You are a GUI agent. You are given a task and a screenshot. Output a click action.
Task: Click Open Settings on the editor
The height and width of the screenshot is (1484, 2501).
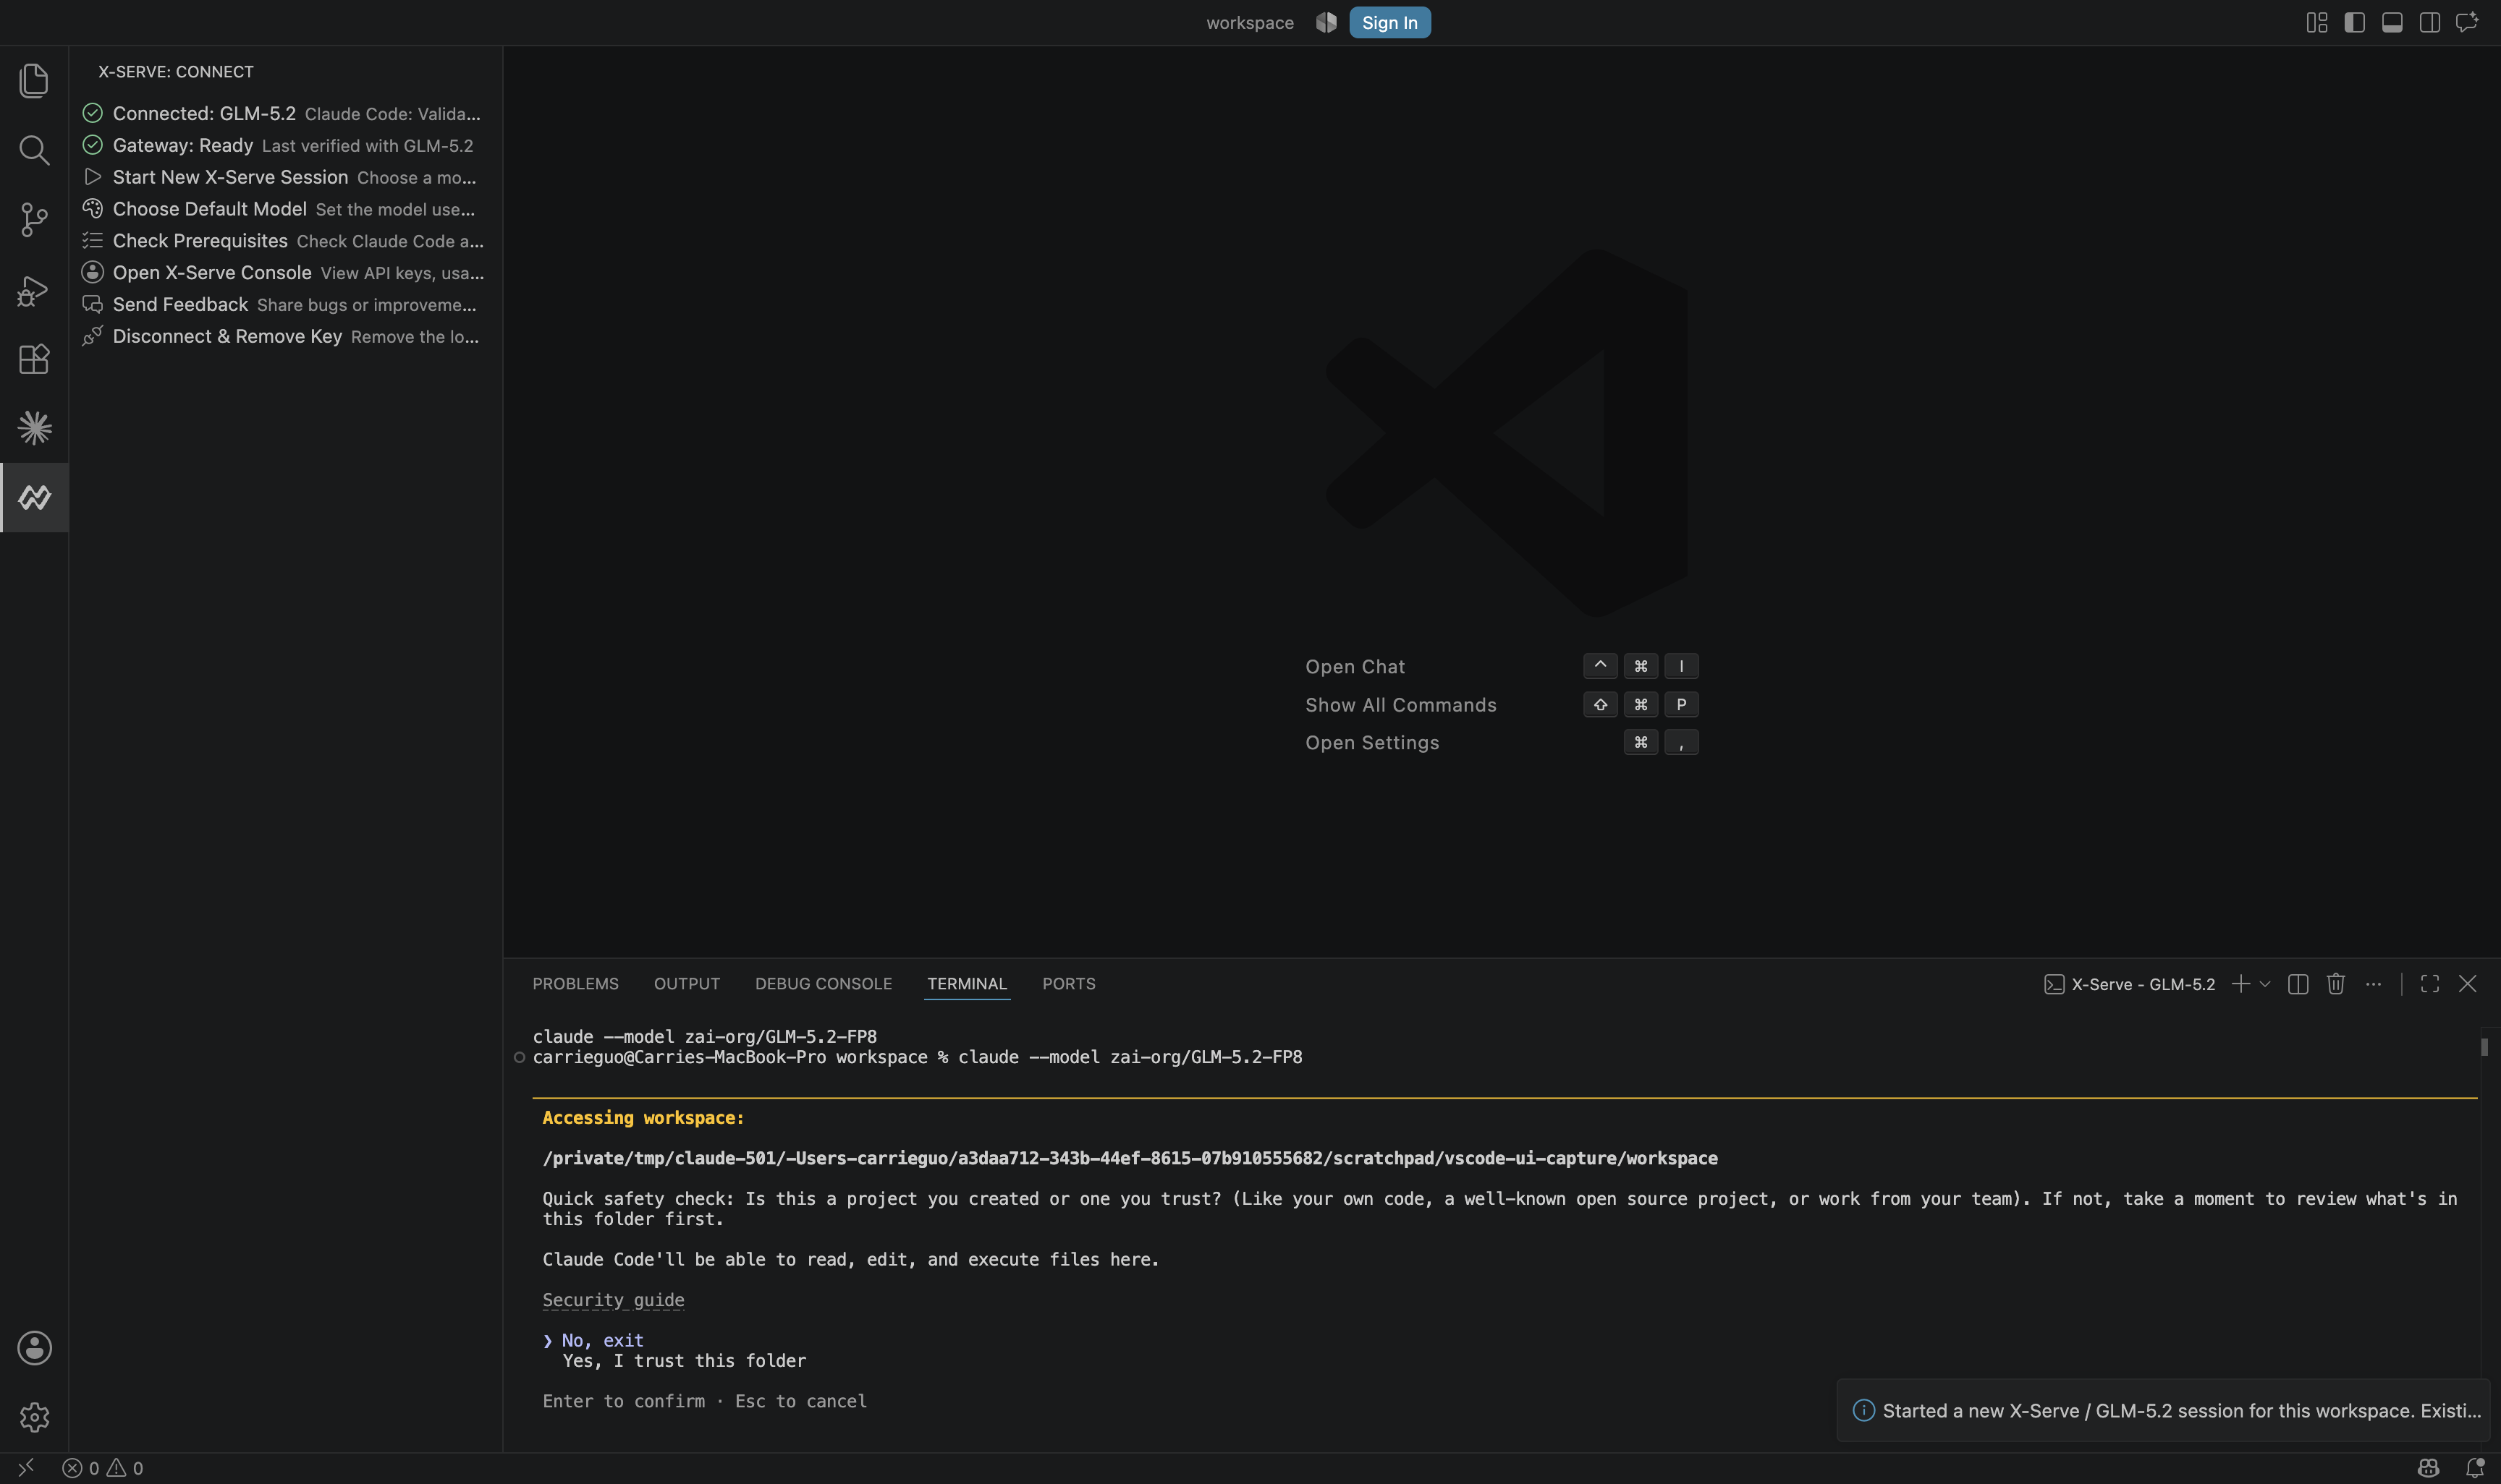[1371, 743]
